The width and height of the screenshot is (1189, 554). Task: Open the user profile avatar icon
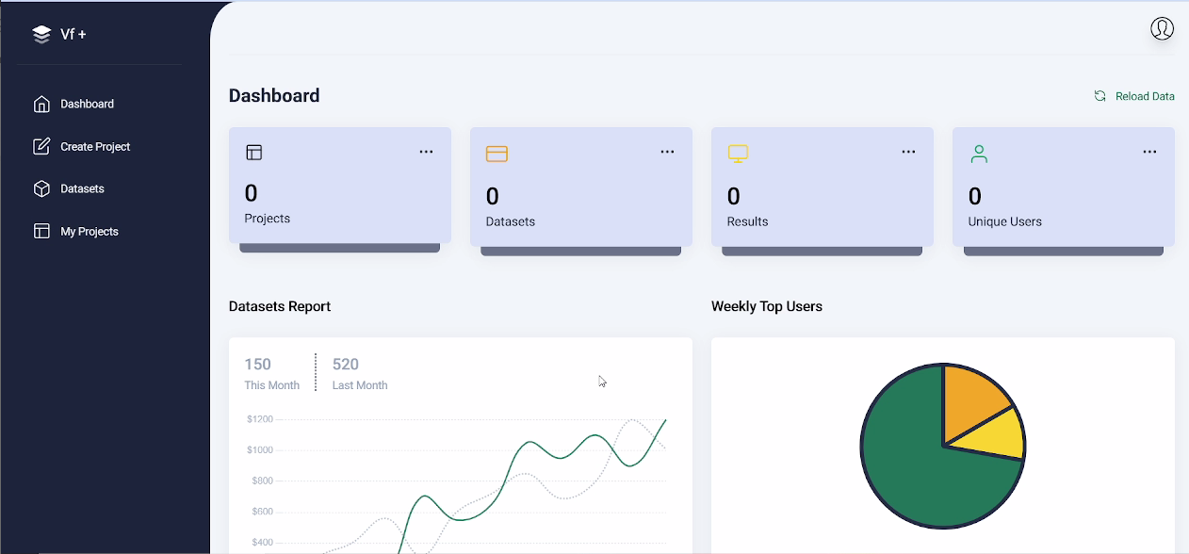(x=1162, y=28)
